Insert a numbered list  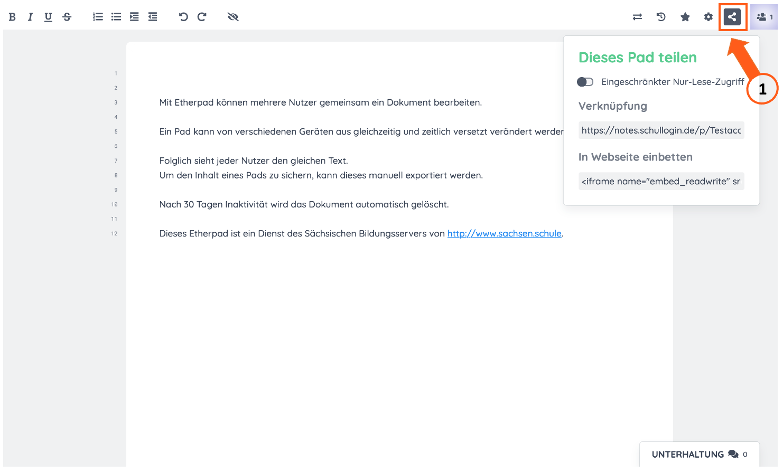point(98,17)
